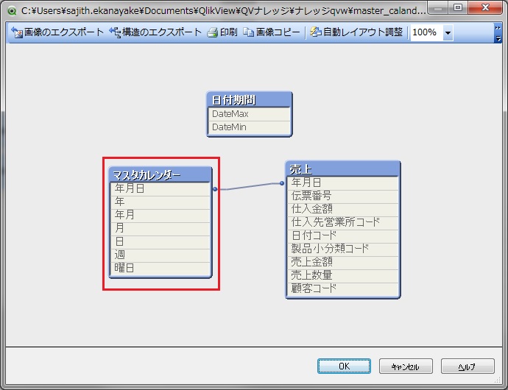Screen dimensions: 508x390
Task: Expand the toolbar overflow options arrow
Action: [498, 38]
